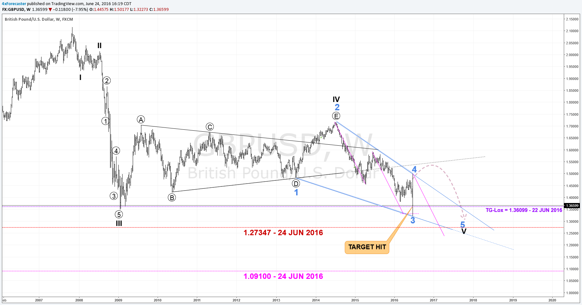Click the 2013 year on time axis
582x305 pixels.
point(276,300)
